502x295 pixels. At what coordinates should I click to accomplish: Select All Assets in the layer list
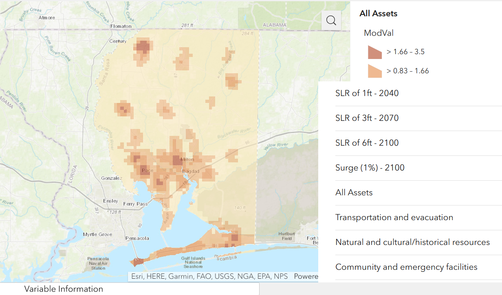[354, 192]
